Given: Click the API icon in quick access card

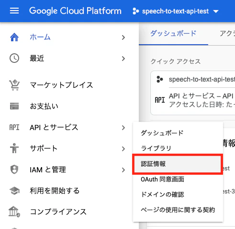Looking at the screenshot, I should click(x=160, y=100).
